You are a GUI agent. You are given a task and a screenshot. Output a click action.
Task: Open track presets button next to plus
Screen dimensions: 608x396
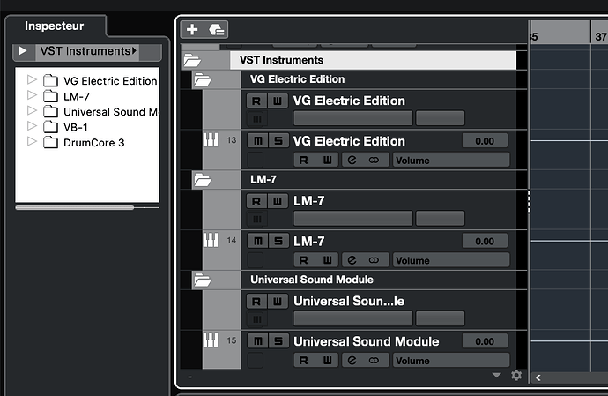217,29
